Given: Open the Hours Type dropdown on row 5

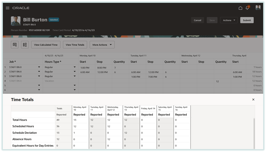Looking at the screenshot, I should (74, 85).
